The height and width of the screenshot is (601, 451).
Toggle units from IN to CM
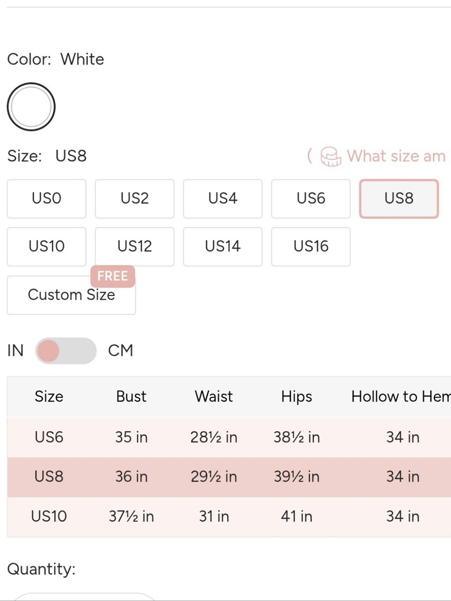click(66, 351)
